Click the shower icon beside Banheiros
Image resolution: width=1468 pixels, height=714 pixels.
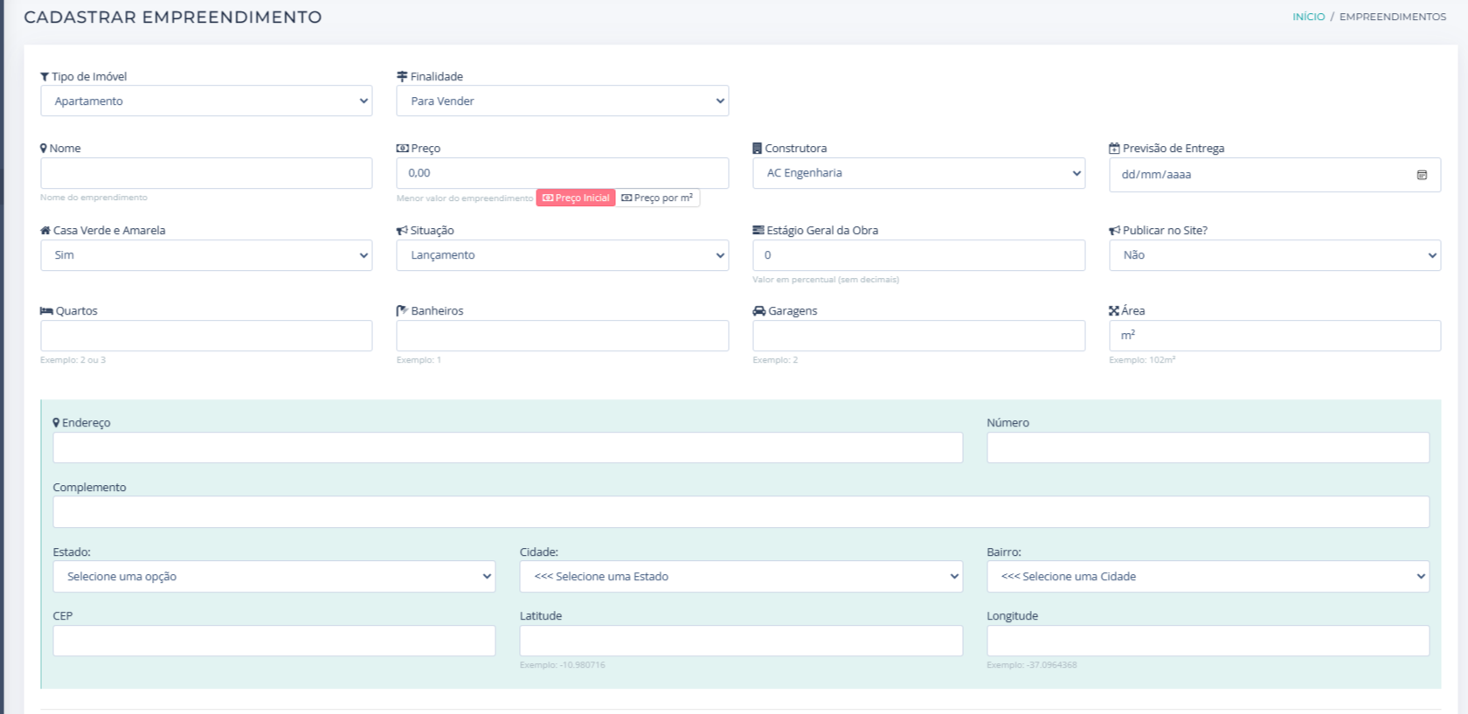(x=402, y=311)
